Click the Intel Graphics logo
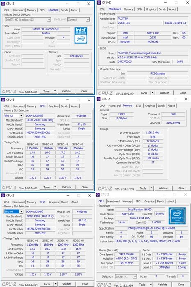 tap(81, 35)
